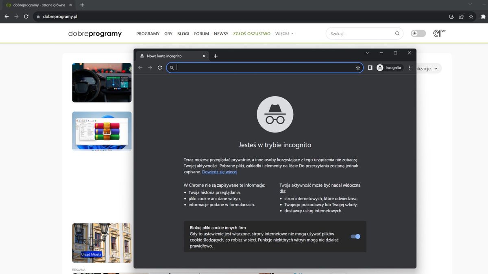This screenshot has width=488, height=274.
Task: Open the three-dot Chrome menu
Action: (x=410, y=67)
